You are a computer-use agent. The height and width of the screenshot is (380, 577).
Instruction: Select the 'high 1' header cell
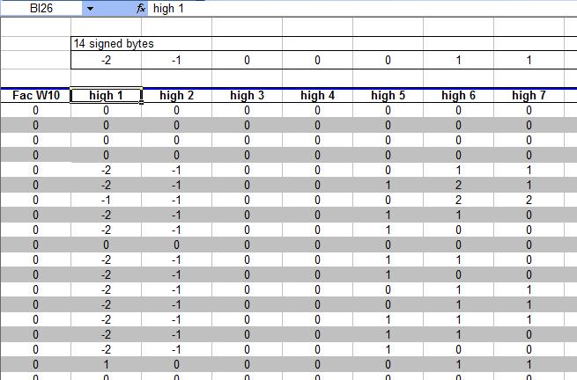106,96
